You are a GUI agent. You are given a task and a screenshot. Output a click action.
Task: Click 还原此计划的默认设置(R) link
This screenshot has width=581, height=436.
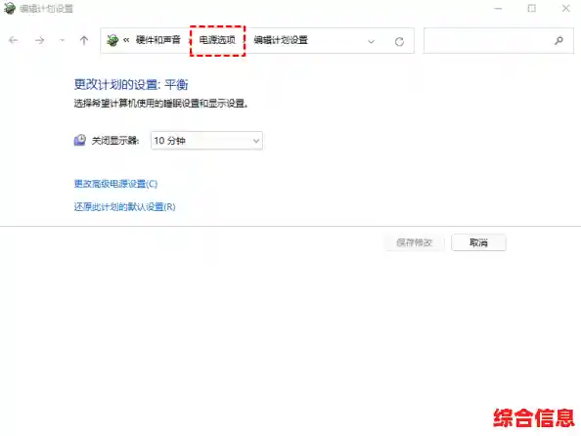pos(125,206)
